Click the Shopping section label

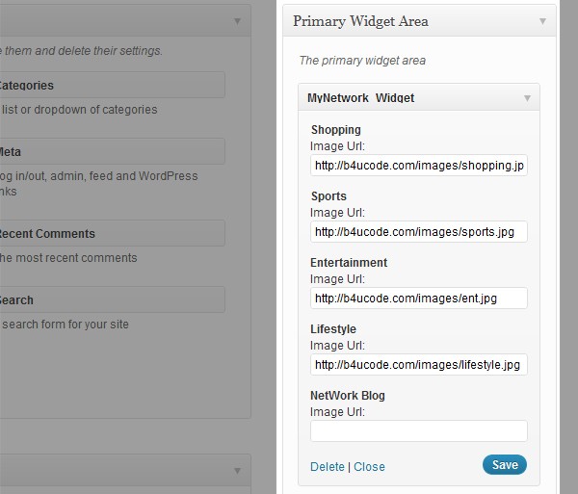pos(336,130)
